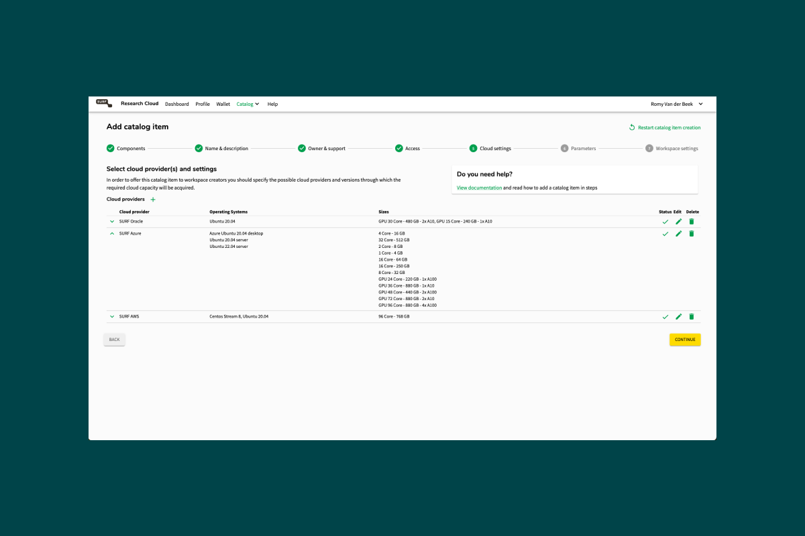Click Azure Ubuntu 20.04 desktop entry

[x=236, y=234]
